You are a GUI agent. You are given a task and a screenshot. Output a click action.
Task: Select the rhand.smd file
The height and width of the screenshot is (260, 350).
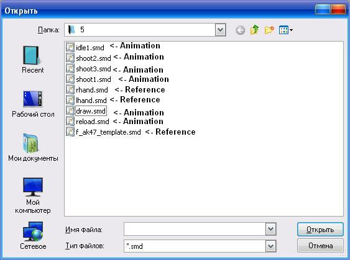[87, 90]
